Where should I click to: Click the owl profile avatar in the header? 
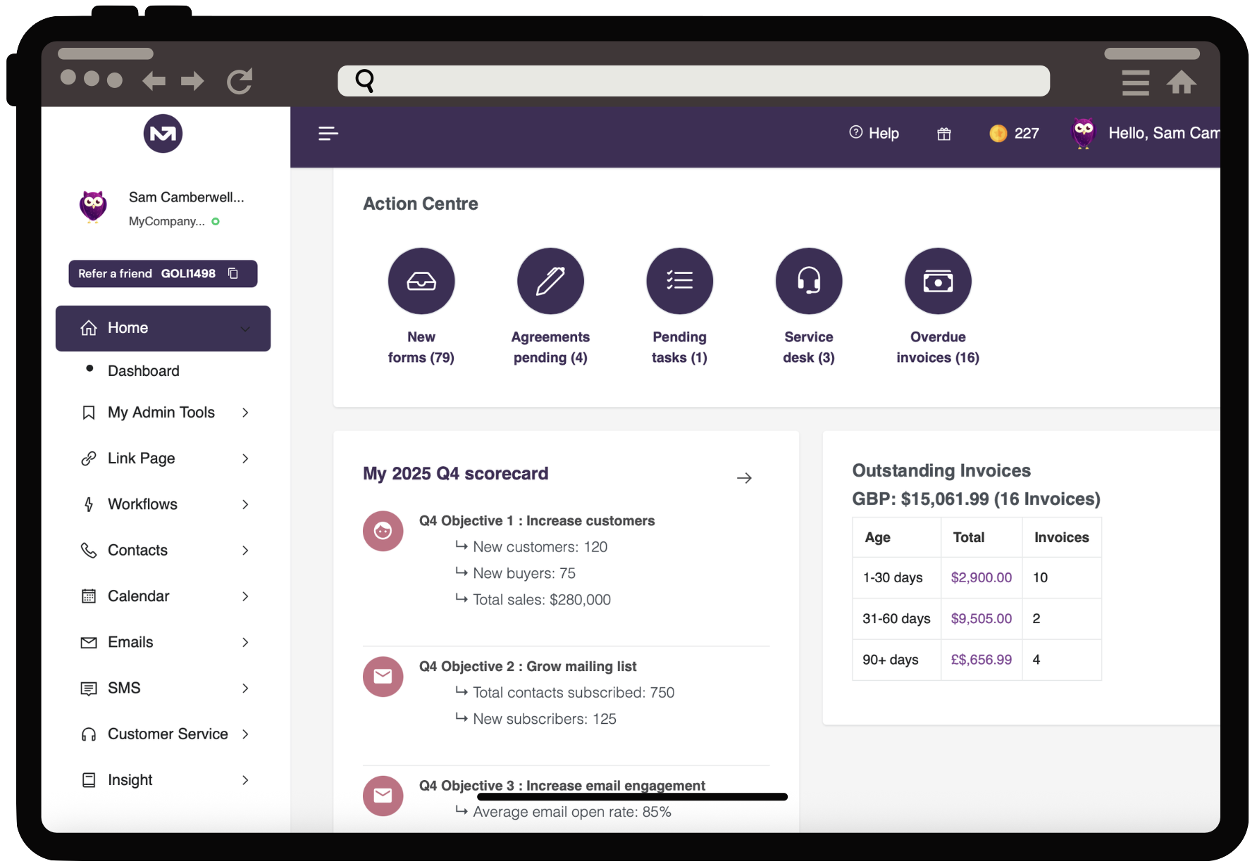coord(1083,133)
